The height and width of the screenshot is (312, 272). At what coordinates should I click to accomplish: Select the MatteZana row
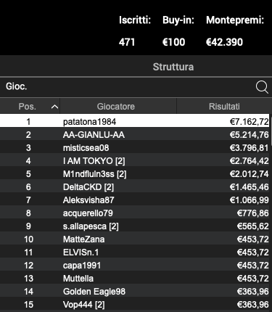pyautogui.click(x=135, y=239)
